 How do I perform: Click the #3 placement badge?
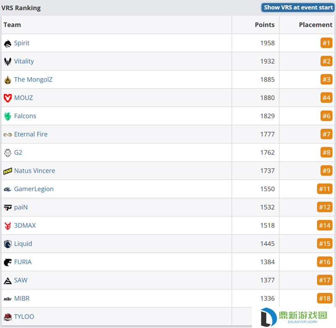pyautogui.click(x=326, y=79)
